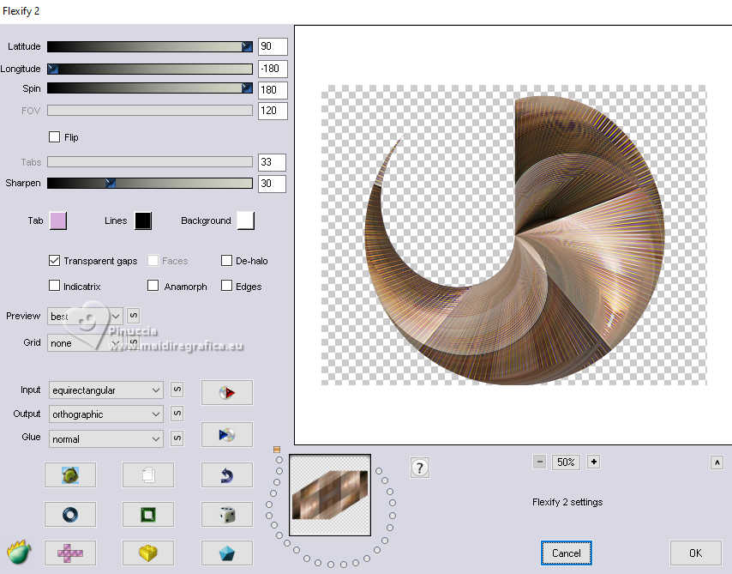The image size is (732, 574).
Task: Click the Sharpen slider track
Action: click(x=150, y=183)
